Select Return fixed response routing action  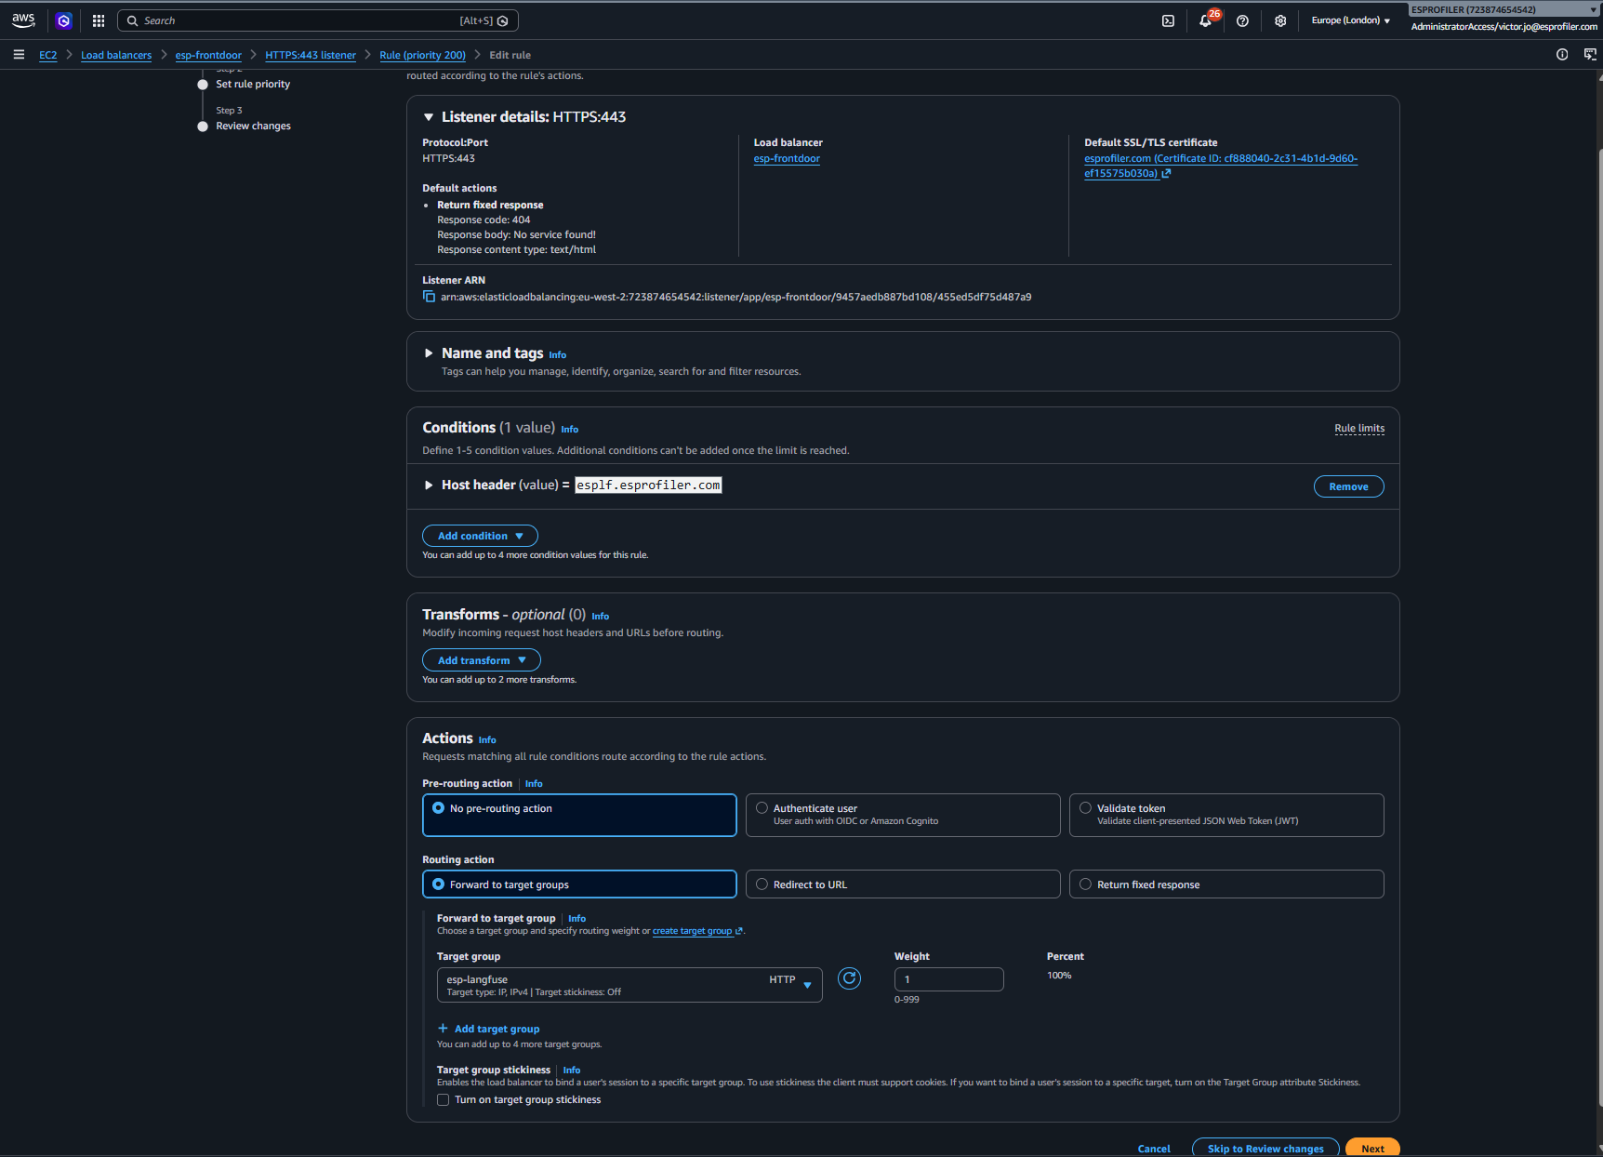click(x=1226, y=884)
